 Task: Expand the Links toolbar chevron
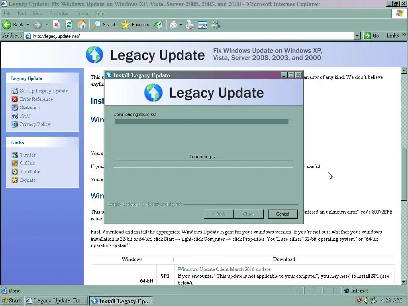[x=404, y=35]
